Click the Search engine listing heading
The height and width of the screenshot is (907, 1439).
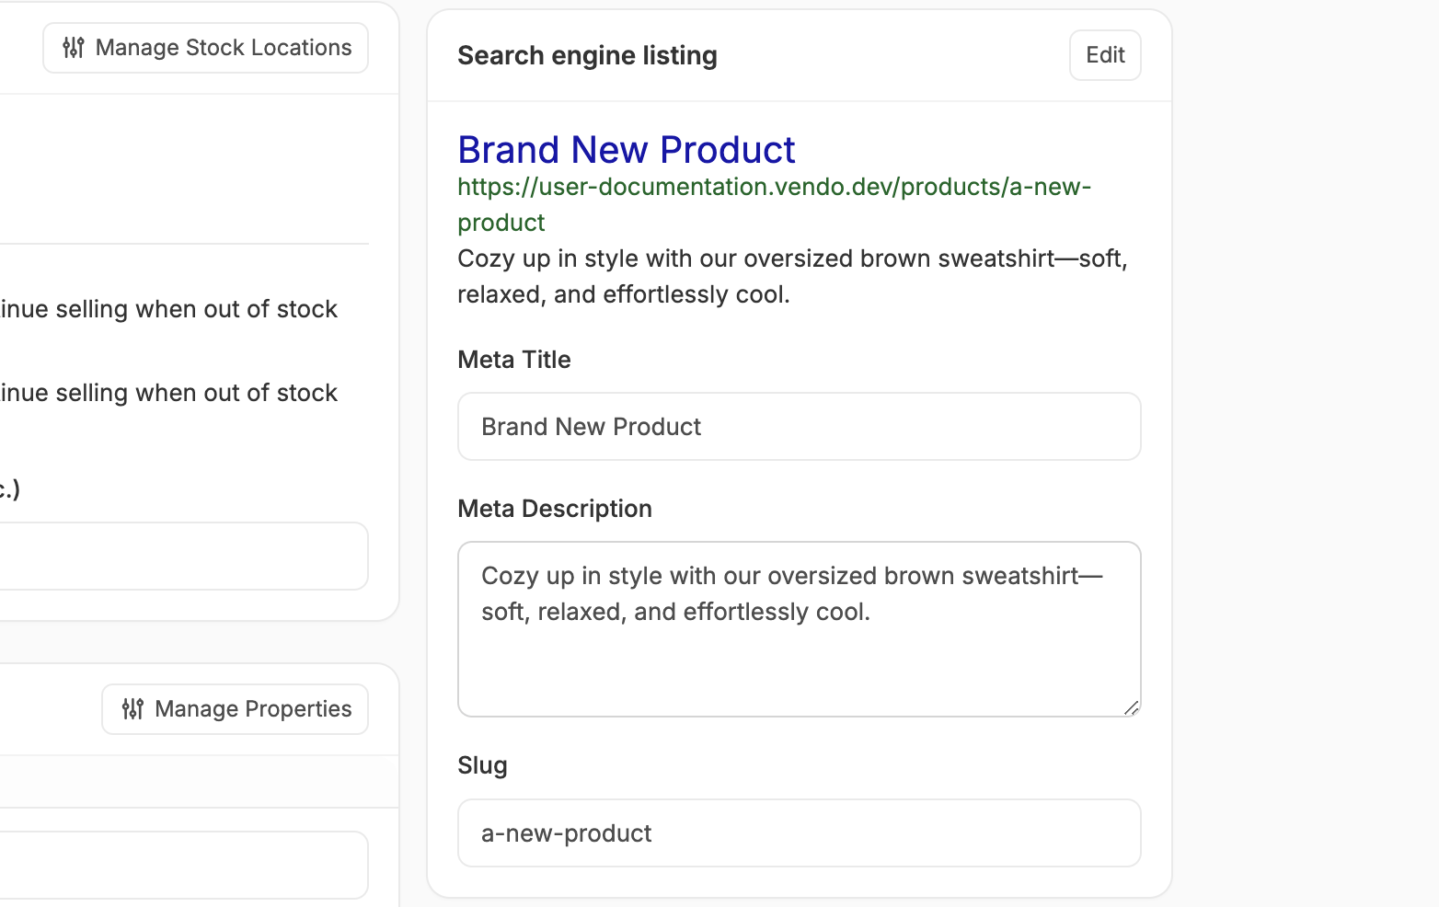[x=587, y=56]
